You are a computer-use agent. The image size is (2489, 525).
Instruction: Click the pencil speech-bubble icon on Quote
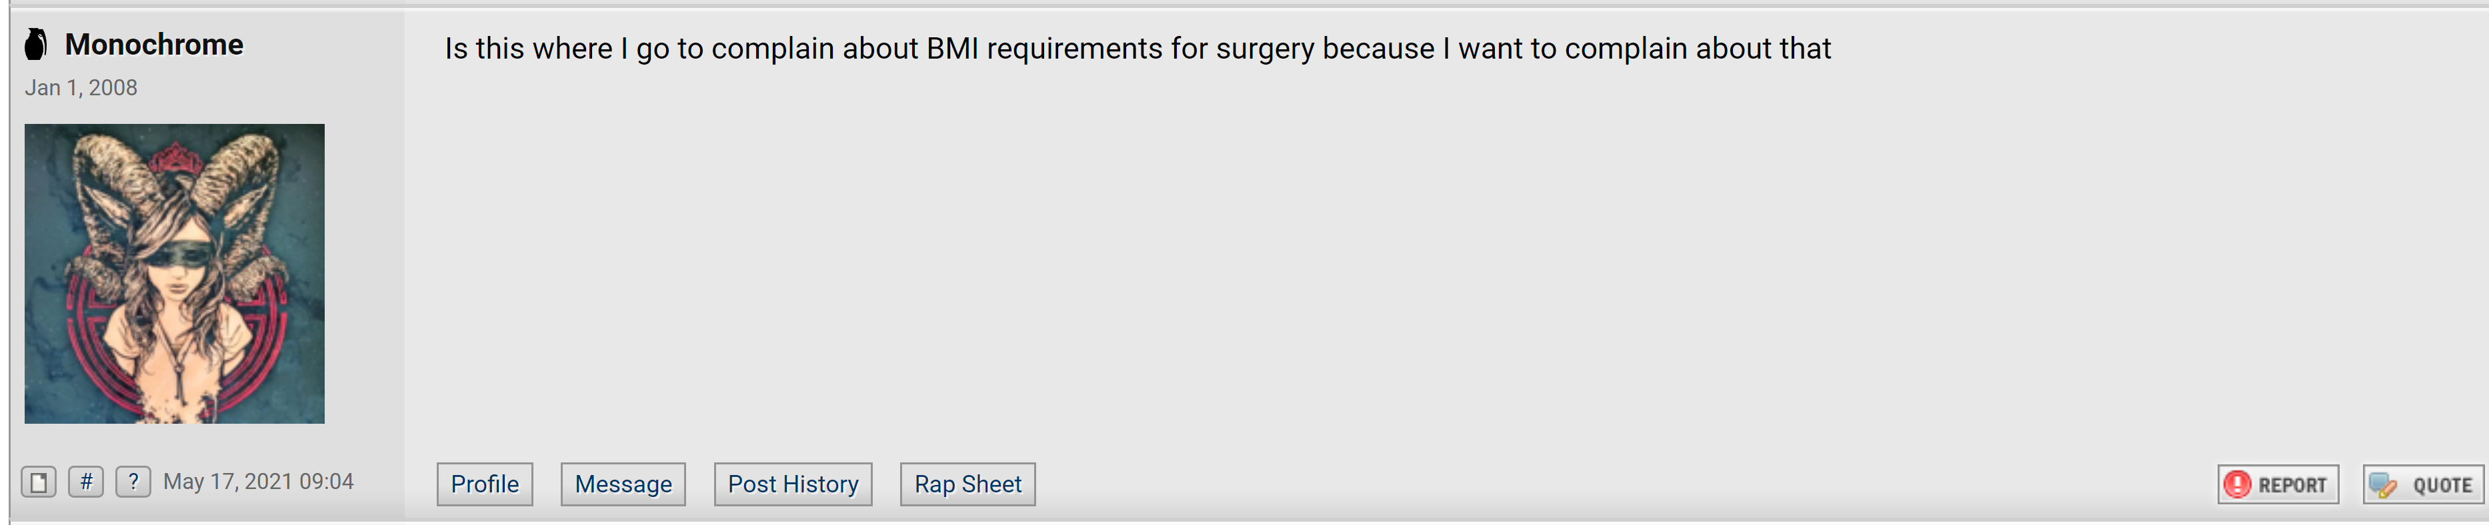(x=2383, y=484)
